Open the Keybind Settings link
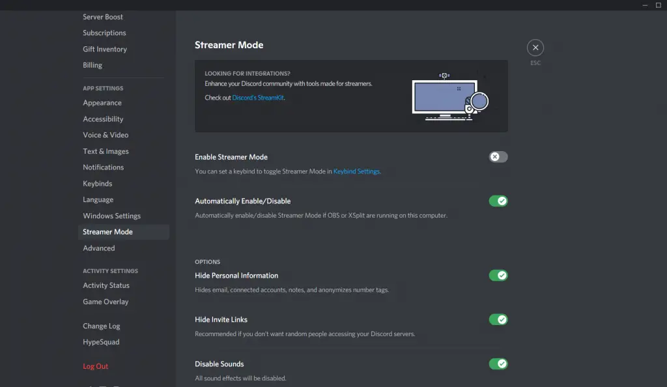 pos(356,171)
